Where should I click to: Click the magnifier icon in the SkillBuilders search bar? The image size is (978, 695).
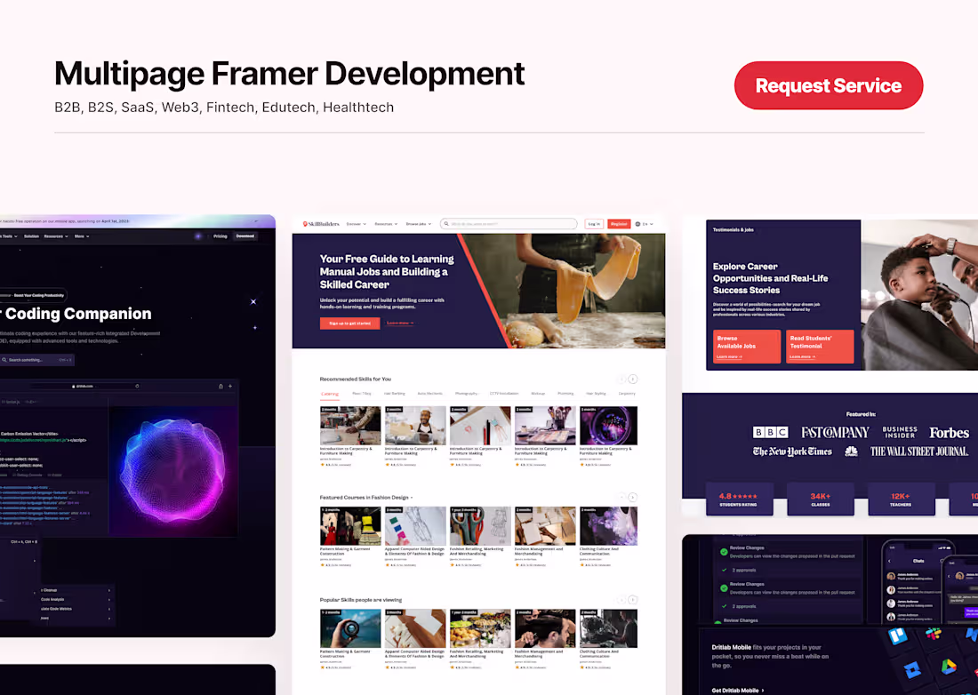[x=446, y=224]
